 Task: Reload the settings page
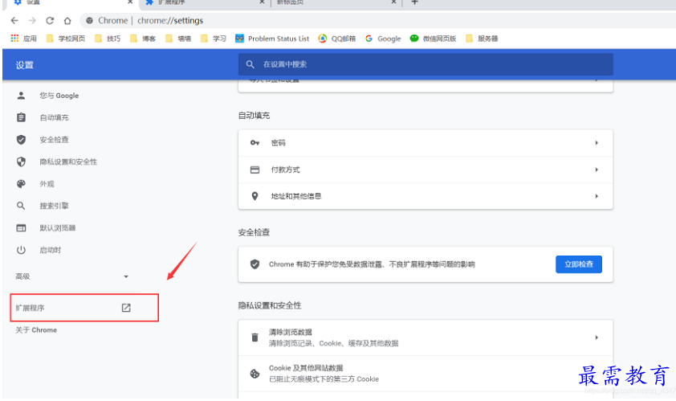coord(50,20)
